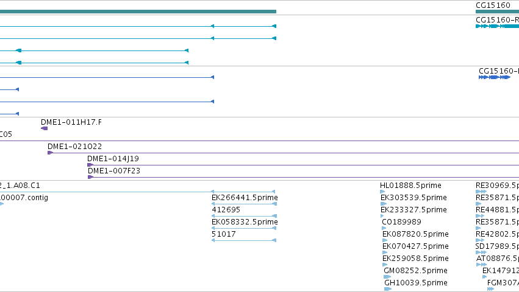Click the CG15160-R transcript label

[497, 20]
